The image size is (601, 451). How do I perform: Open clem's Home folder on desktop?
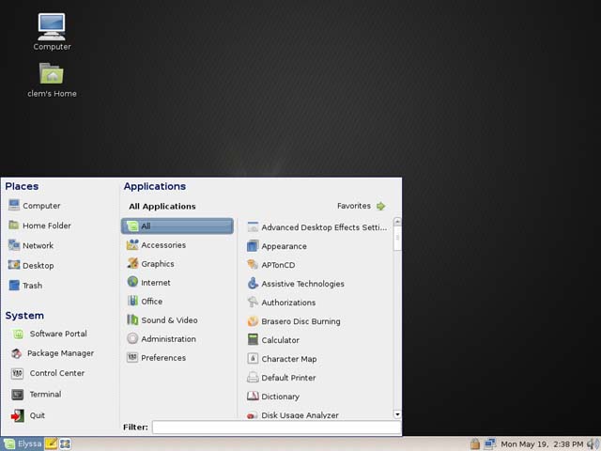pyautogui.click(x=52, y=80)
